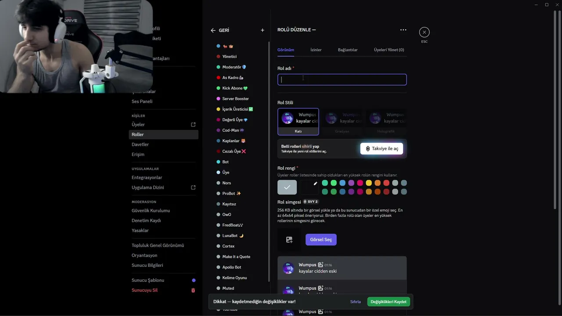
Task: Click Sıfırla to reset changes
Action: click(356, 302)
